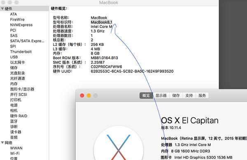Click the SMC version 2.25f87
Image resolution: width=247 pixels, height=160 pixels.
click(x=98, y=62)
